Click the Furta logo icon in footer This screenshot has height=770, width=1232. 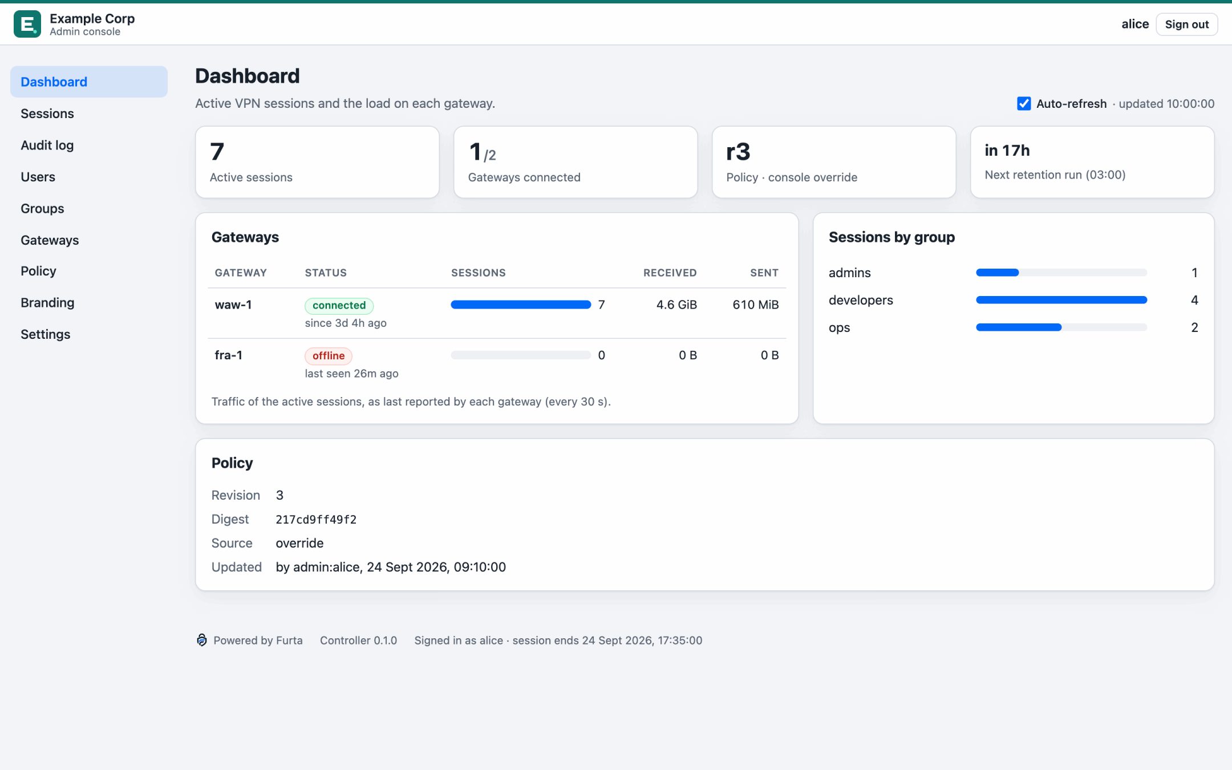[x=202, y=640]
